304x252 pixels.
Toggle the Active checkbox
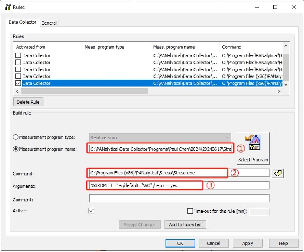pyautogui.click(x=92, y=211)
